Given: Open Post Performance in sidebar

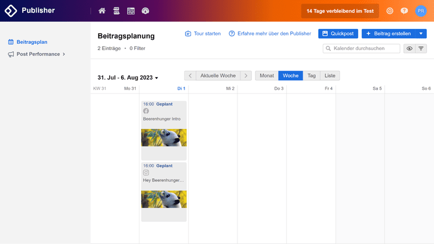Looking at the screenshot, I should click(x=38, y=54).
